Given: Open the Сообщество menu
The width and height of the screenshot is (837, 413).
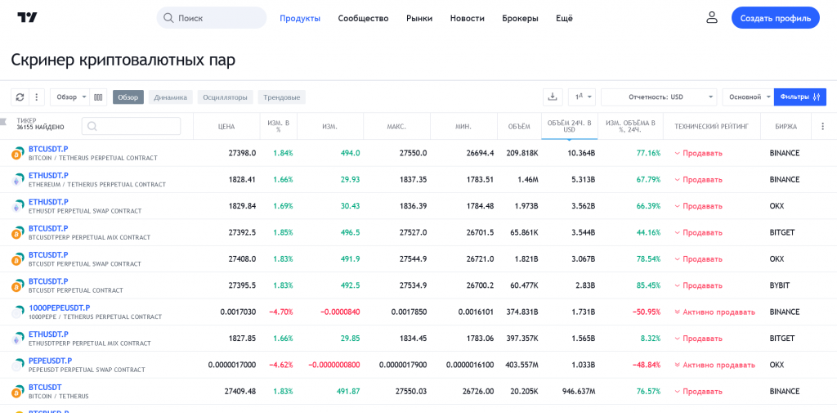Looking at the screenshot, I should click(x=363, y=18).
